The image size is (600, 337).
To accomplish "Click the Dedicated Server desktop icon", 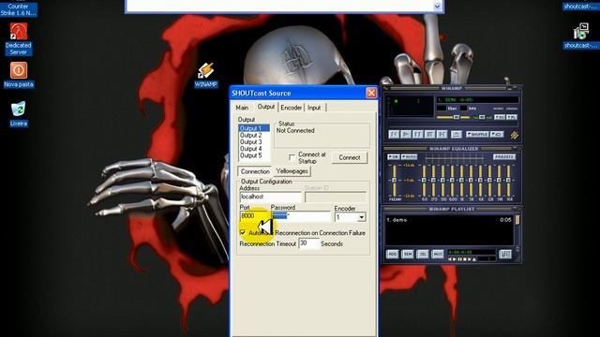I will [19, 39].
